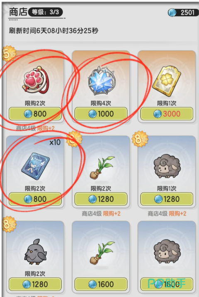Buy discounted sapling for 1280 gems

pos(101,199)
